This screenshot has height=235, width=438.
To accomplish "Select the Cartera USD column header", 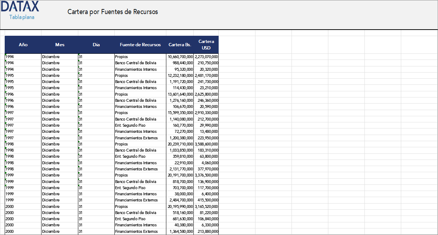I will [x=206, y=44].
